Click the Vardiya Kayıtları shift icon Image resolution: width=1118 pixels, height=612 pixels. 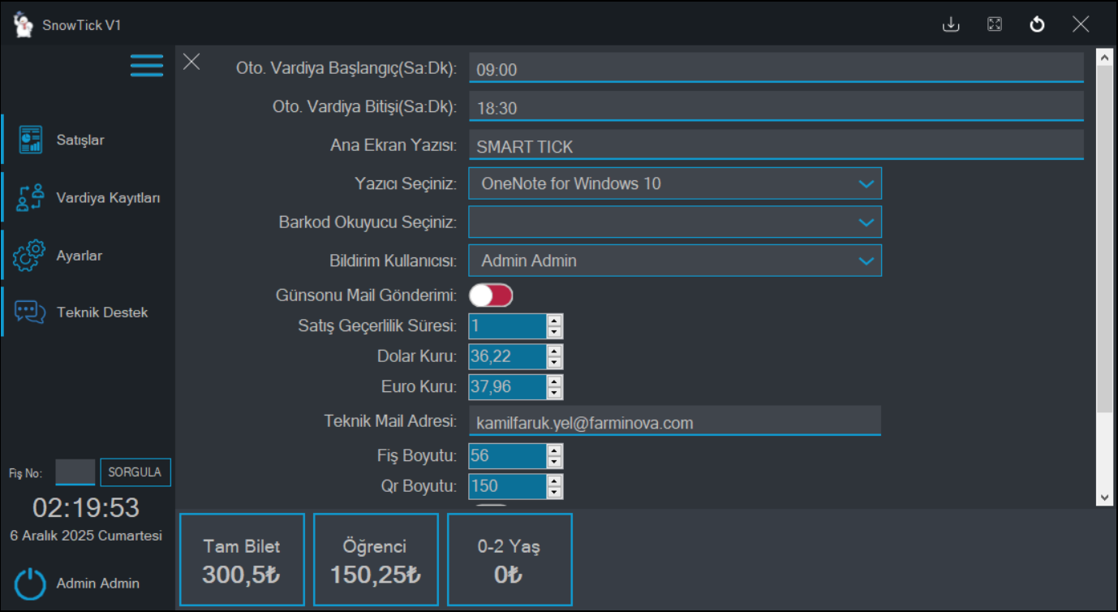[x=31, y=198]
